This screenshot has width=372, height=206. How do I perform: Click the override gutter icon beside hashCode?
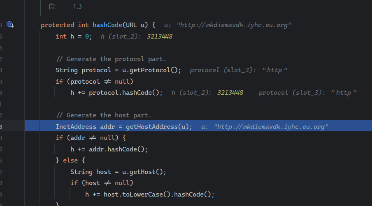coord(10,25)
